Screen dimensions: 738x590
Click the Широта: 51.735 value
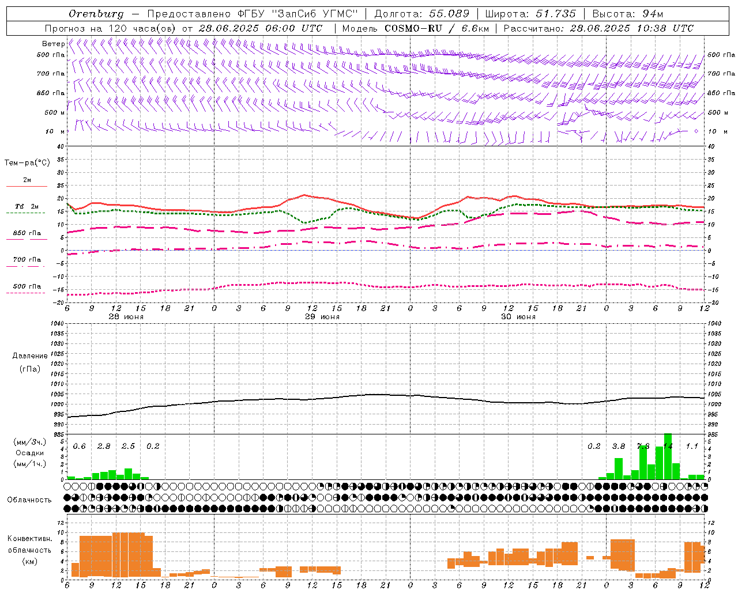click(x=530, y=14)
